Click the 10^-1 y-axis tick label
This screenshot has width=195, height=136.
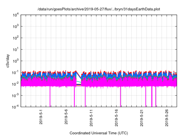[15, 73]
